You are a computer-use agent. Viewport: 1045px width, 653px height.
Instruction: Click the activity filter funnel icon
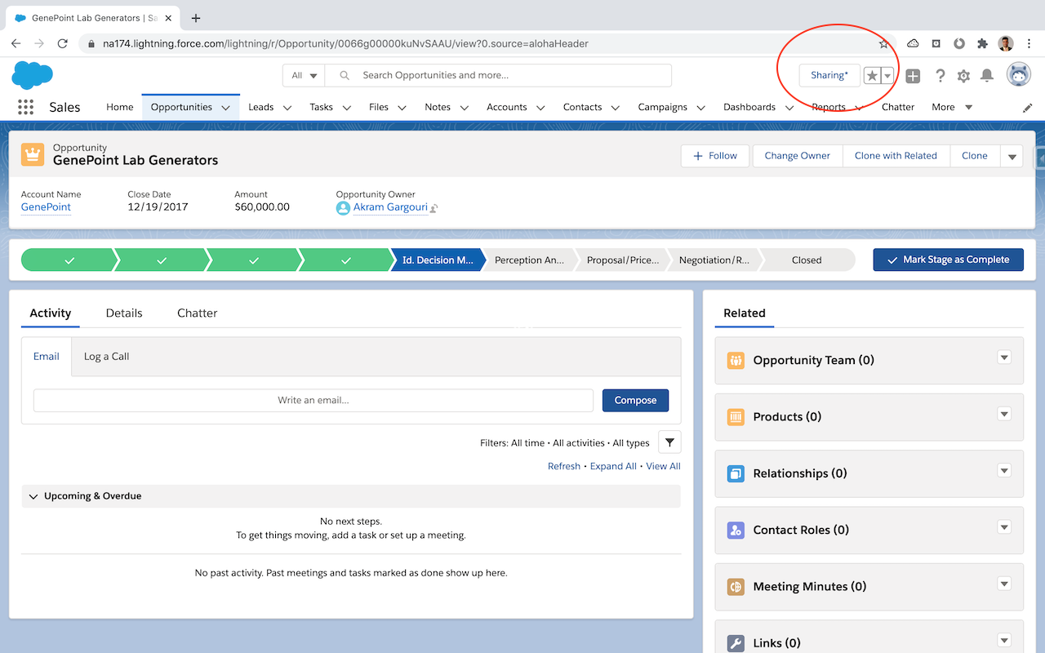[669, 442]
